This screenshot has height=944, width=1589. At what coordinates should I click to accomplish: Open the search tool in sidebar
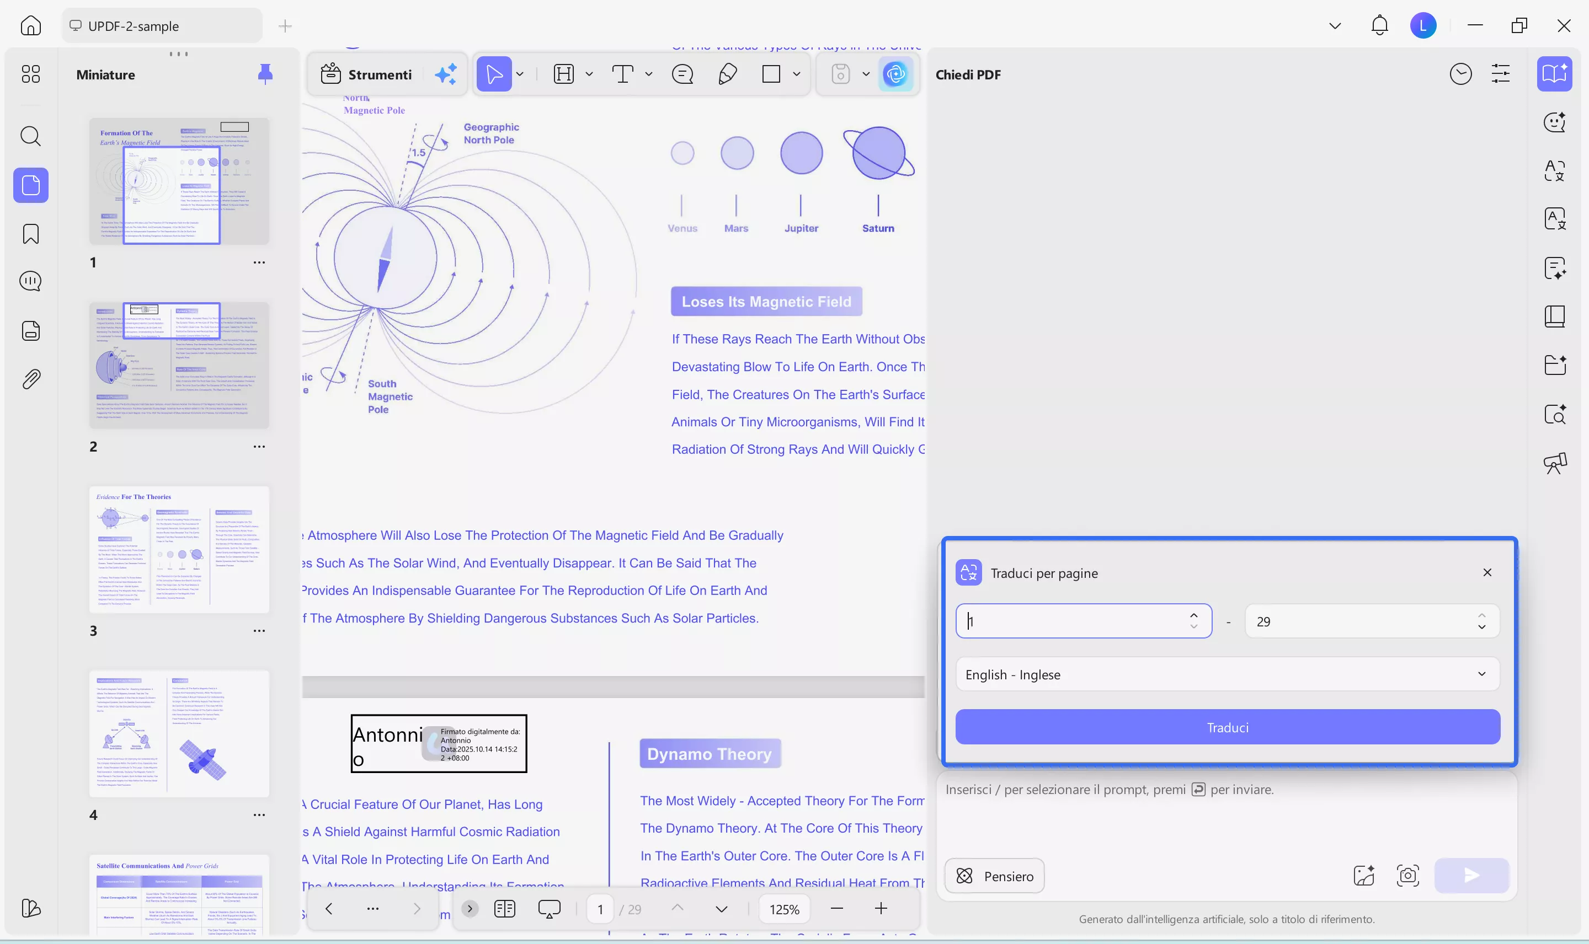tap(30, 136)
